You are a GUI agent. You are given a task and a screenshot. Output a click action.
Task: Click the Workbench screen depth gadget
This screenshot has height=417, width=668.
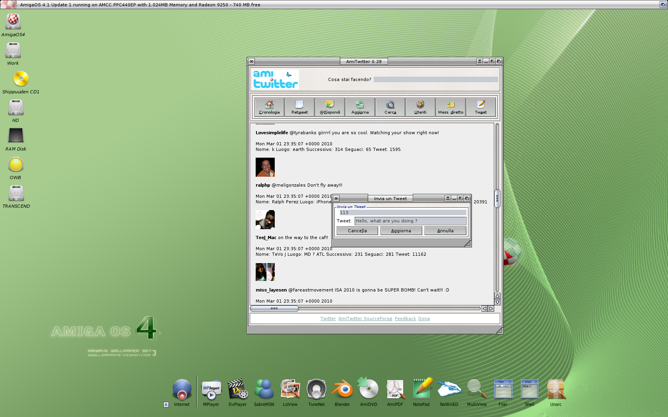[663, 5]
